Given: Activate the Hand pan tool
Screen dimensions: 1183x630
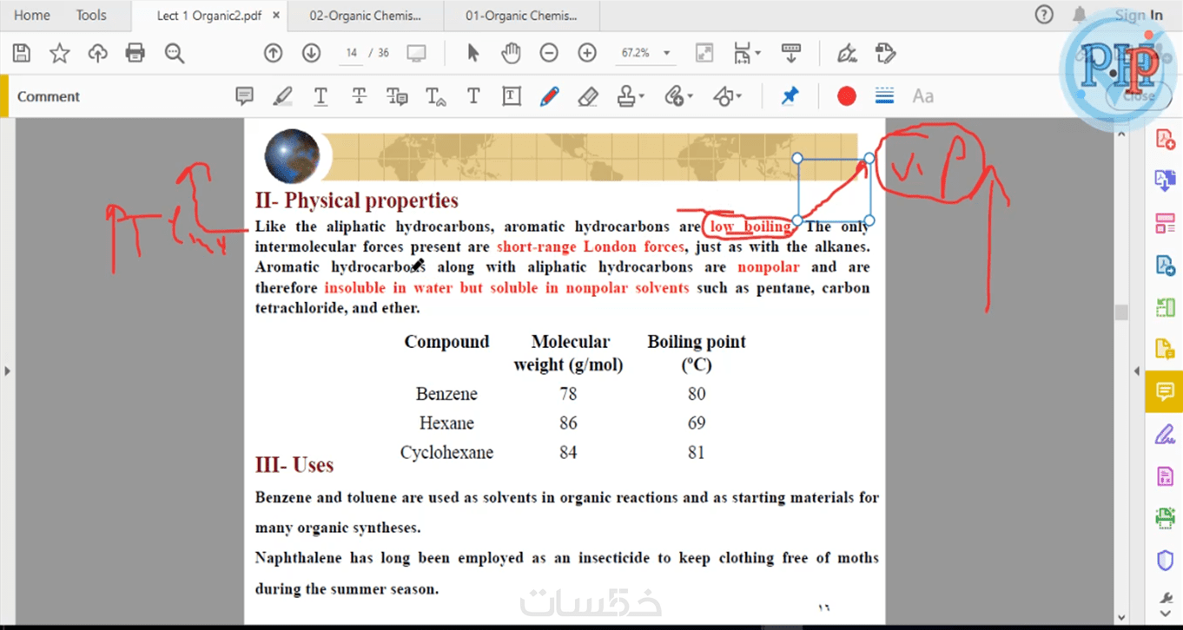Looking at the screenshot, I should point(511,53).
